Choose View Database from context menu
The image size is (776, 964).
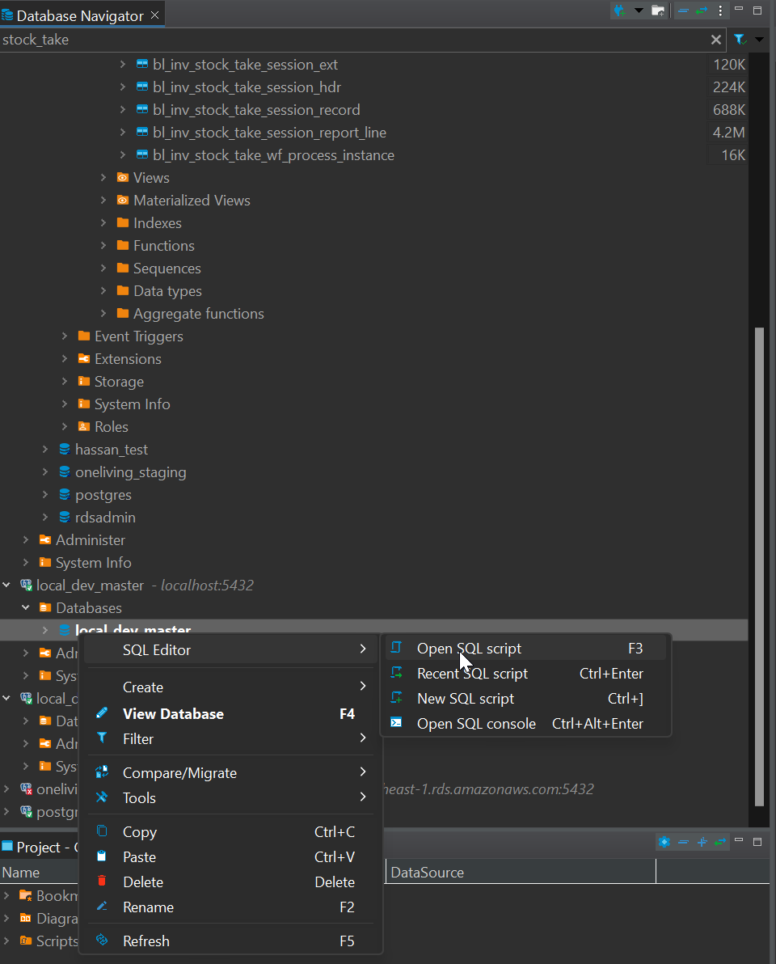point(231,714)
